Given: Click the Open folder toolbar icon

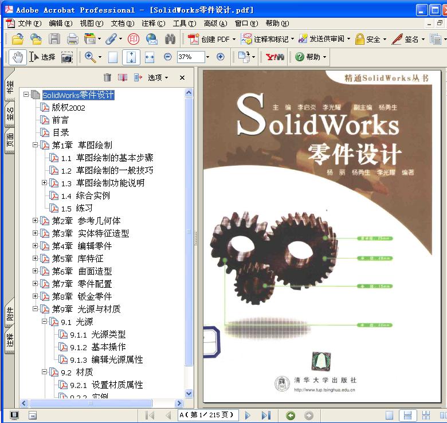Looking at the screenshot, I should click(18, 39).
